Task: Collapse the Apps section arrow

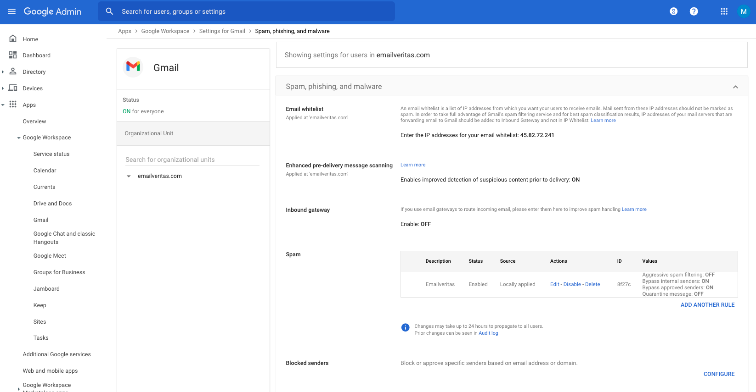Action: click(3, 105)
